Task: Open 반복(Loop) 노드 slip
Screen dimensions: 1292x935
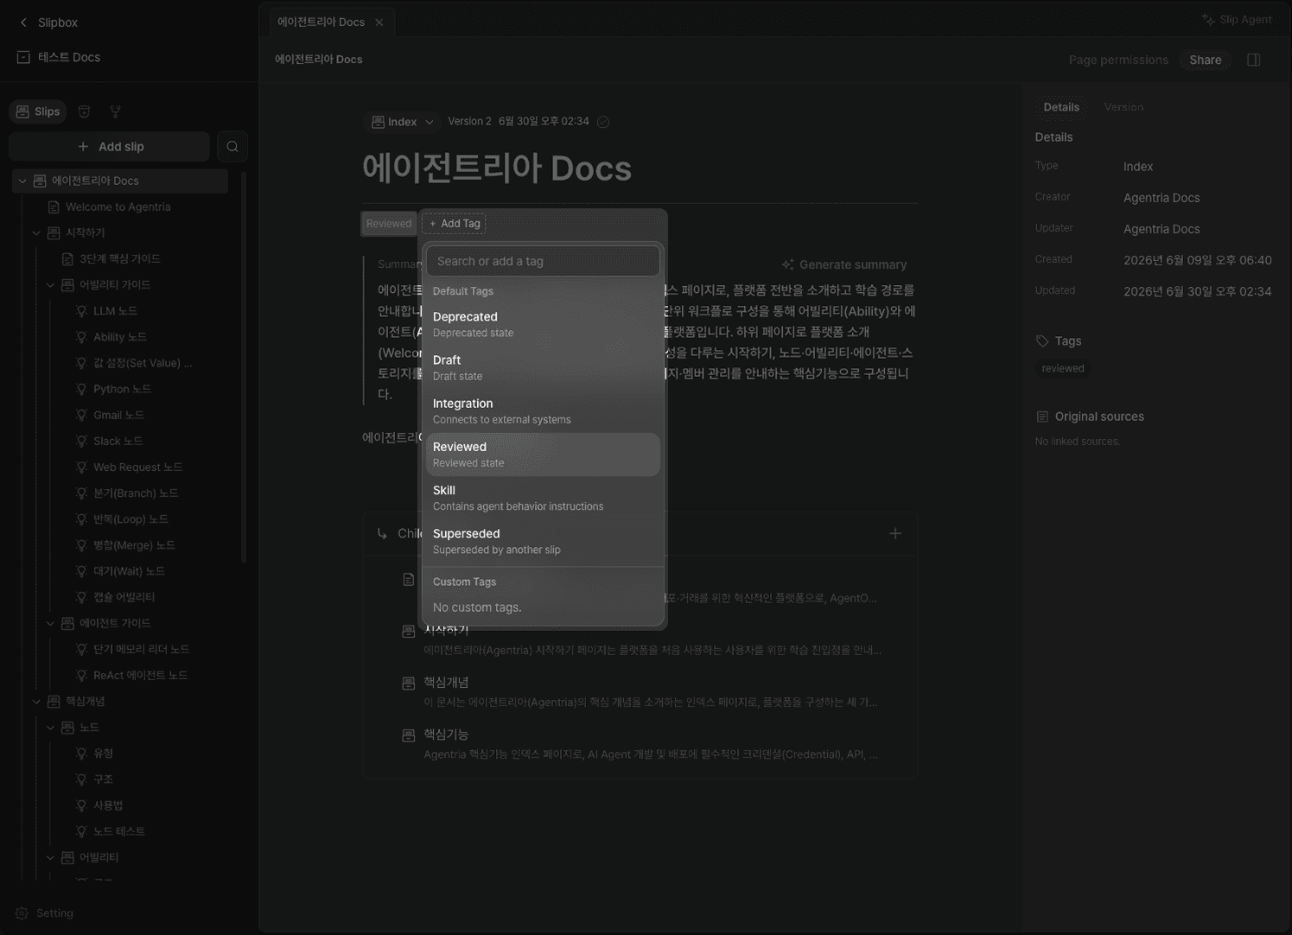Action: pos(130,518)
